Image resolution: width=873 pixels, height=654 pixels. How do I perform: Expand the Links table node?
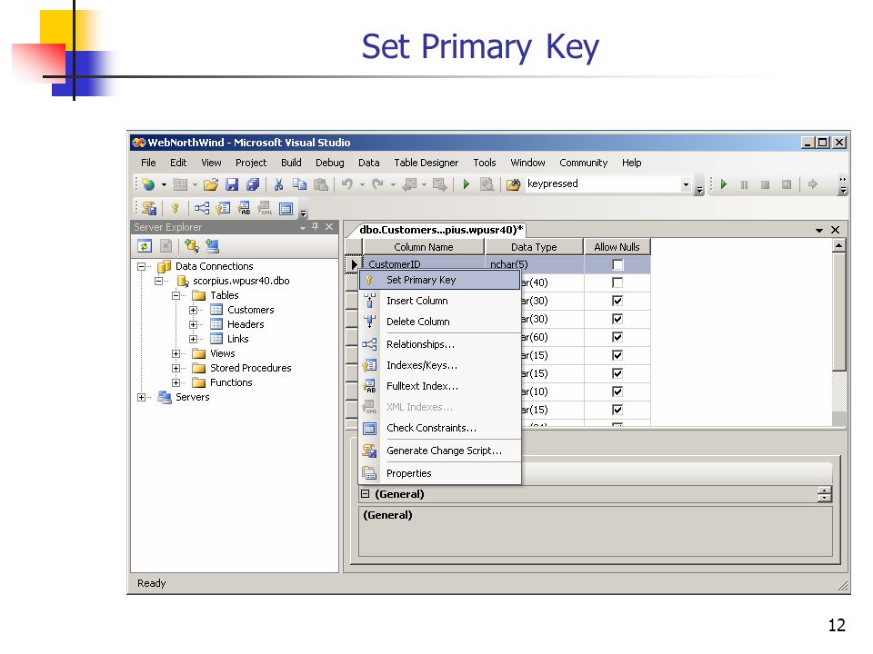pos(193,339)
